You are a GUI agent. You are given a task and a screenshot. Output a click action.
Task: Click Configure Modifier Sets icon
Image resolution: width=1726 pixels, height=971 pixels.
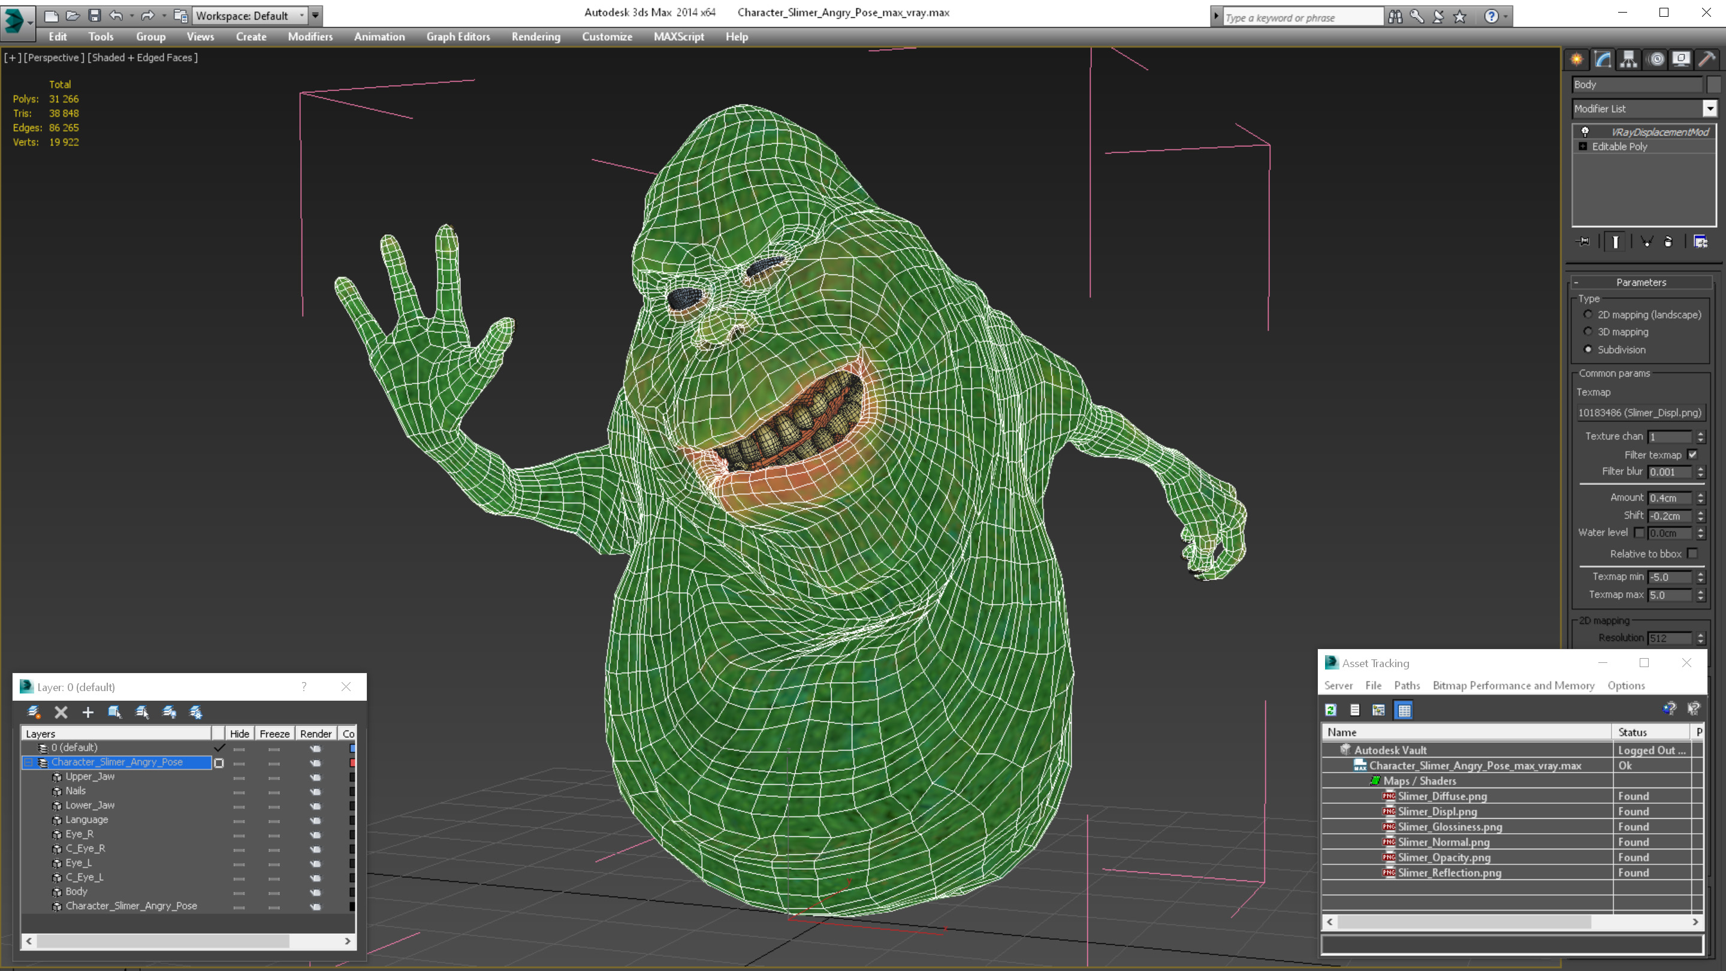click(1701, 241)
